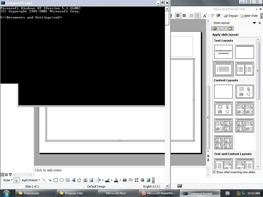263x197 pixels.
Task: Open Downloads taskbar button
Action: [35, 193]
